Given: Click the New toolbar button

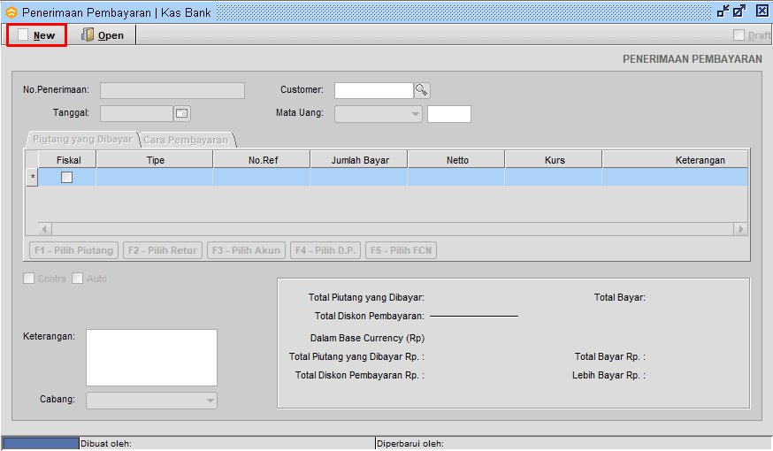Looking at the screenshot, I should click(37, 35).
